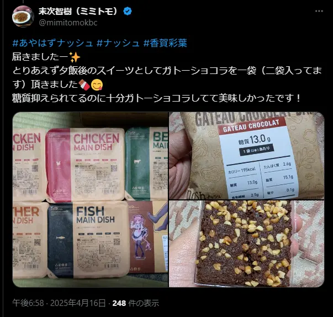Image resolution: width=333 pixels, height=317 pixels.
Task: Click the chocolate bar emoji
Action: [x=84, y=84]
